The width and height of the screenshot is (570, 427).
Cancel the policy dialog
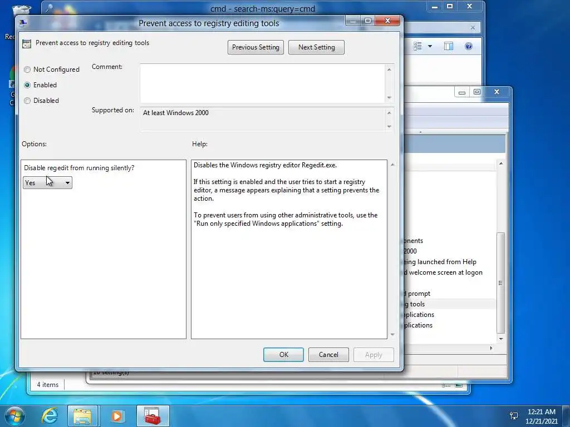[x=328, y=355]
